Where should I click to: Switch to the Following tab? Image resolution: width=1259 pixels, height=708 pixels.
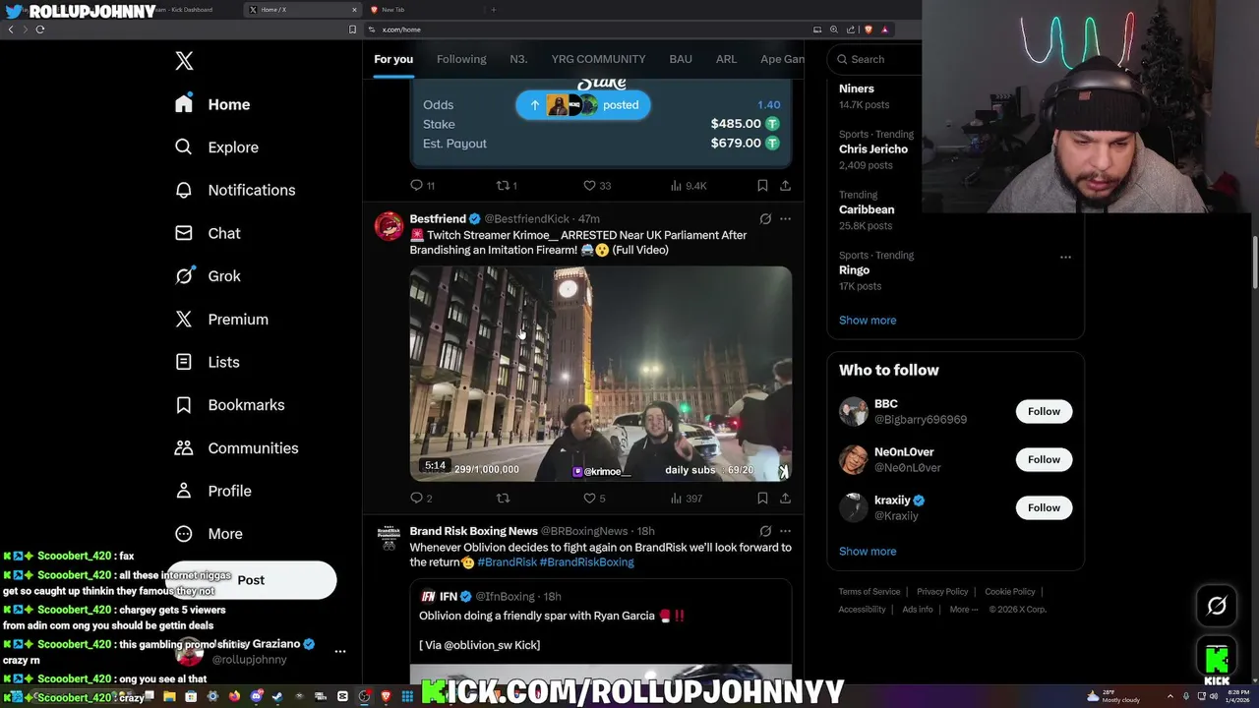[x=461, y=59]
